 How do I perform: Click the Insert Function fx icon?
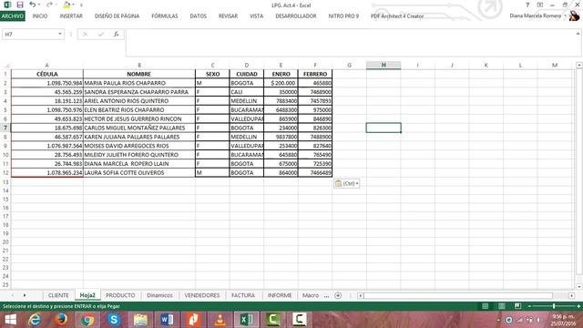[x=116, y=35]
